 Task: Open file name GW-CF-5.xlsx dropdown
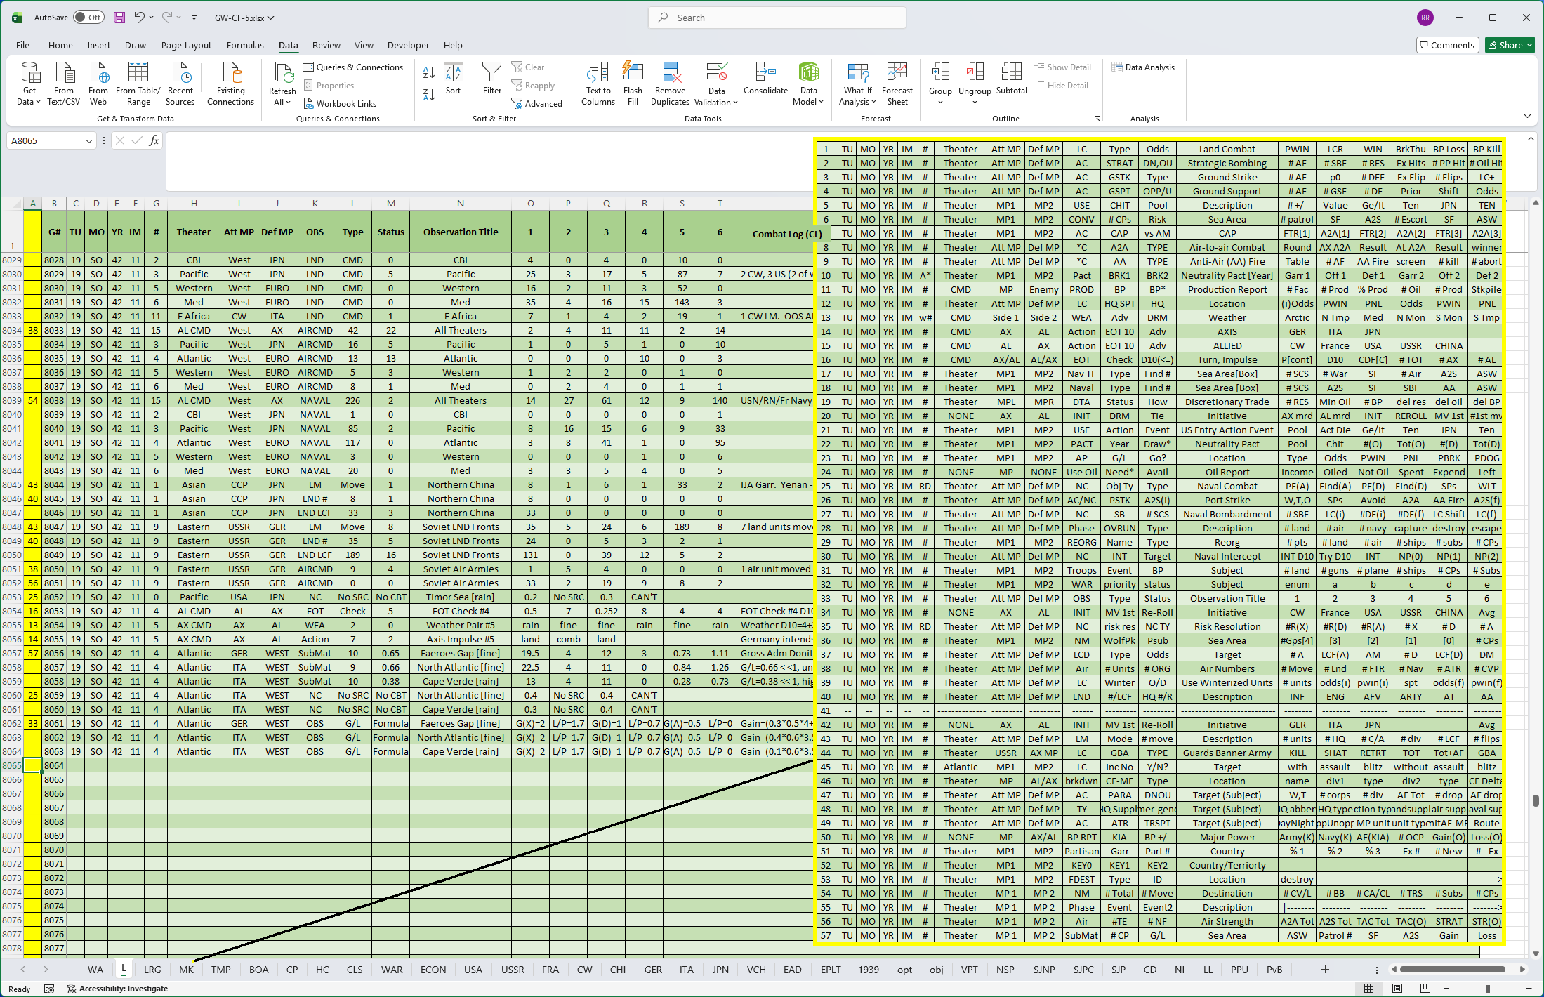(244, 18)
